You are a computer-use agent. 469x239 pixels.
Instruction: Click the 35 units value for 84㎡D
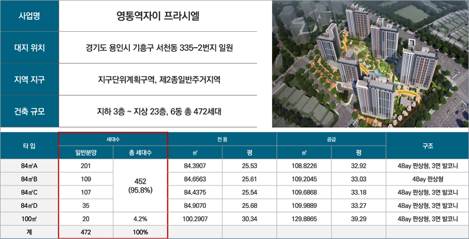pos(86,206)
